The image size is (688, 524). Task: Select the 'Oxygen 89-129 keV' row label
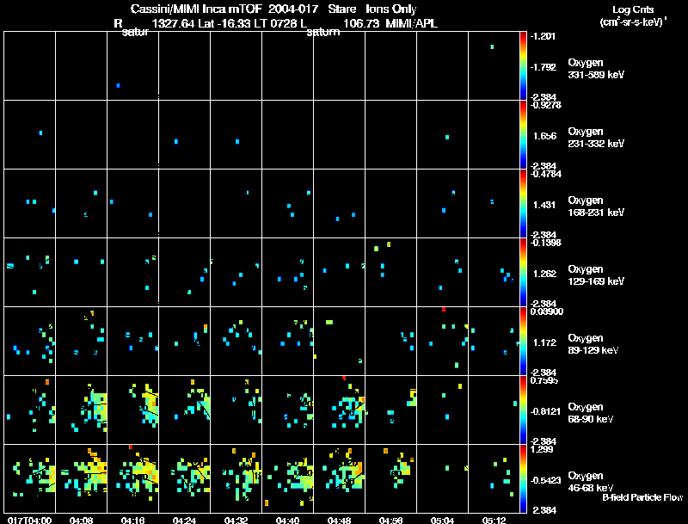[593, 344]
